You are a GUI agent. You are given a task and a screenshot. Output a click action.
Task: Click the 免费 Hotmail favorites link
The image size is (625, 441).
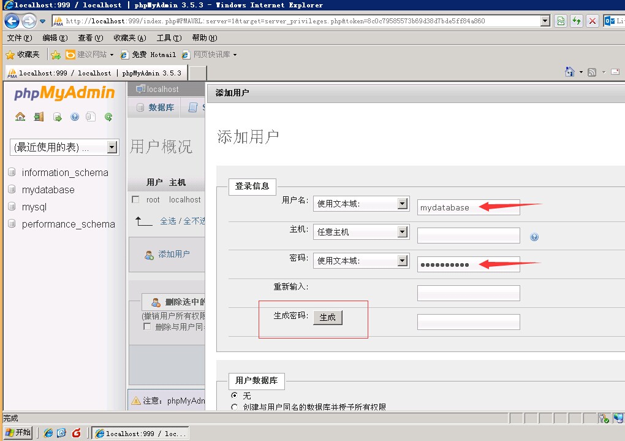coord(149,55)
